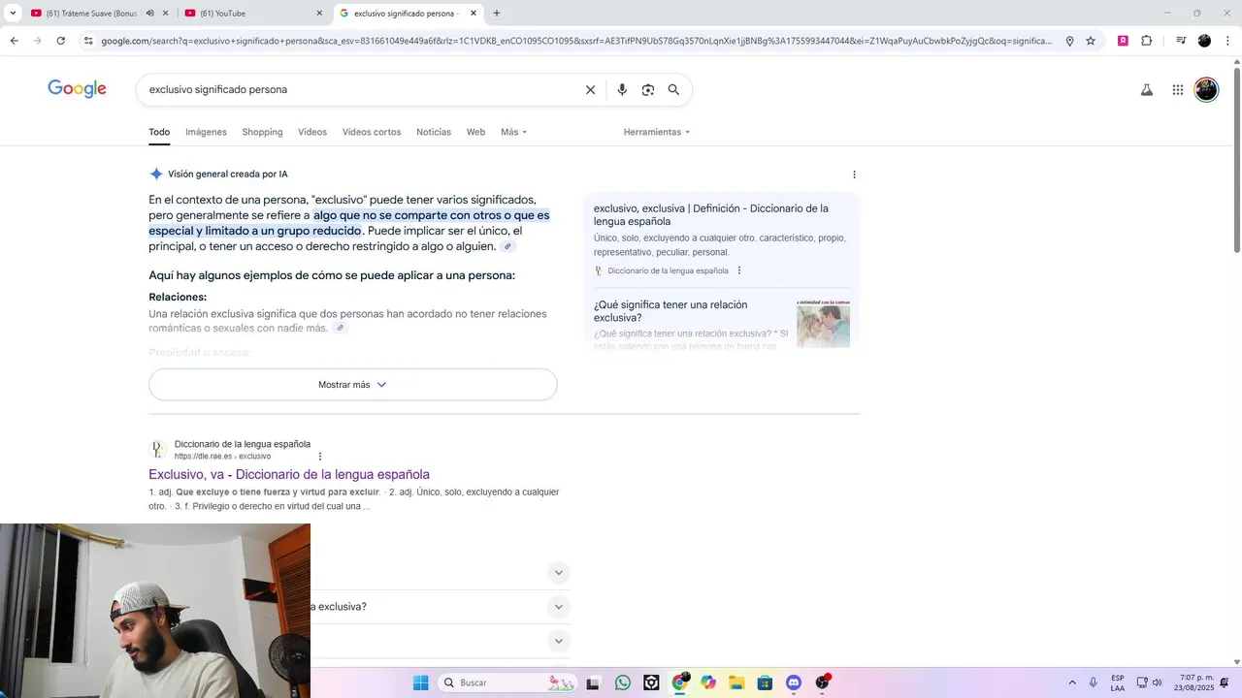The width and height of the screenshot is (1242, 698).
Task: Click the browser address bar URL
Action: [x=576, y=41]
